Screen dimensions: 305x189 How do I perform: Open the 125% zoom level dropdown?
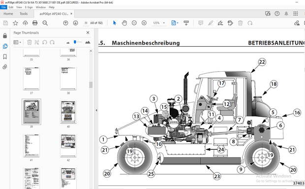pyautogui.click(x=159, y=23)
